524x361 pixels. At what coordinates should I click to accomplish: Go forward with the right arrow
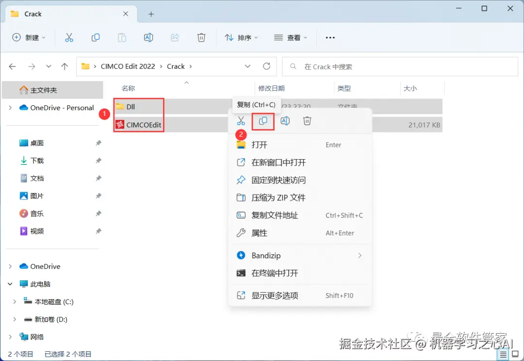(32, 66)
